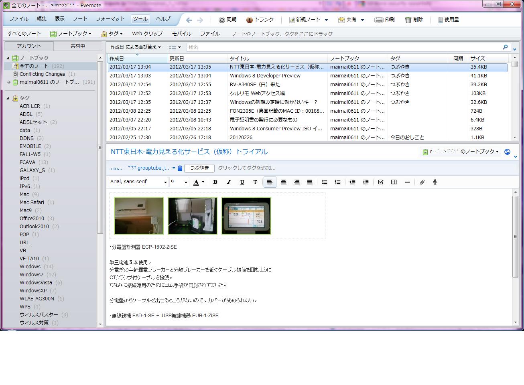Viewport: 524px width, 385px height.
Task: Expand the maimai0611 notebook tree node
Action: pos(8,82)
